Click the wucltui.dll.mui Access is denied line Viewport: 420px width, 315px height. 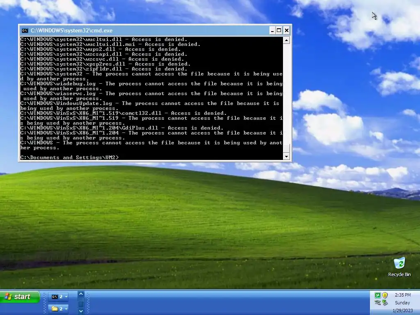pyautogui.click(x=110, y=44)
